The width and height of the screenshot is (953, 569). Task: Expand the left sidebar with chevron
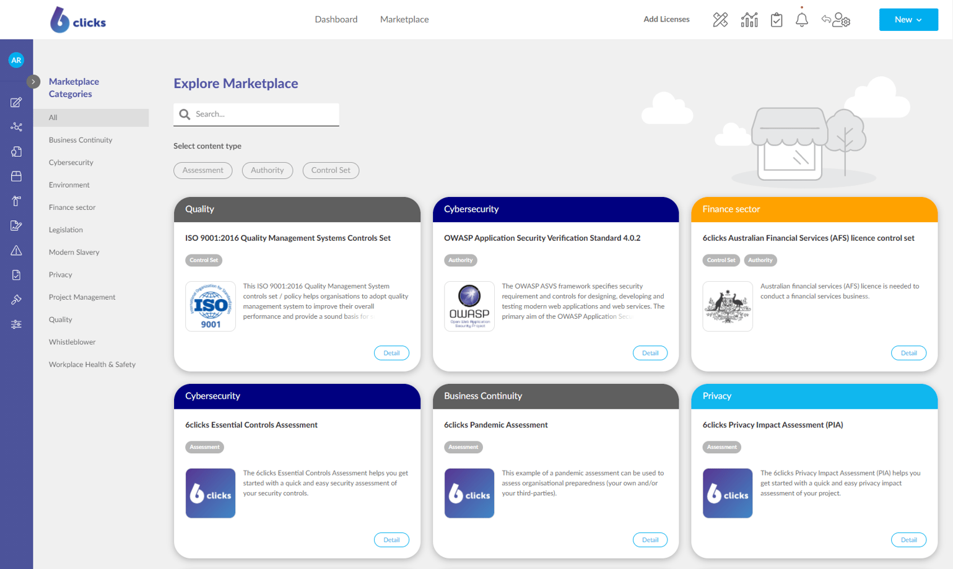coord(33,82)
